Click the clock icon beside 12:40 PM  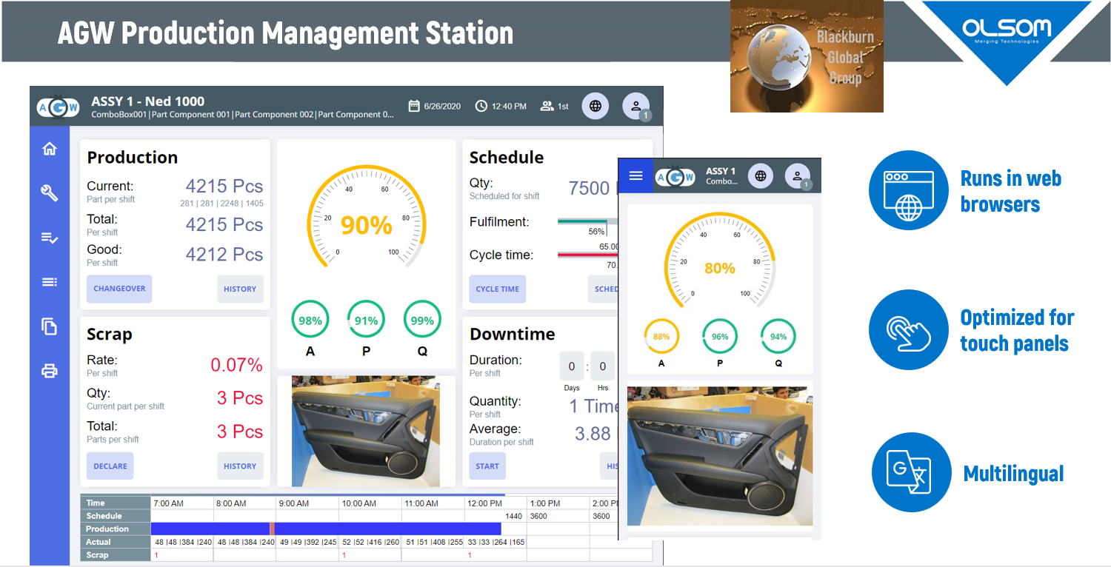pos(481,106)
